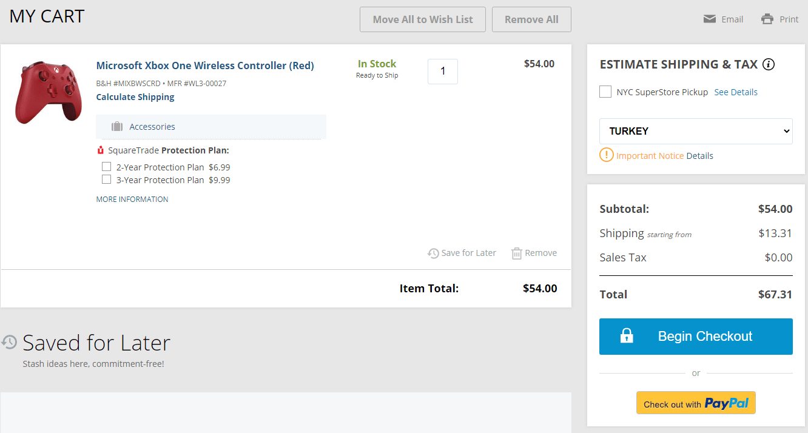Open the Calculate Shipping link
The image size is (808, 433).
click(135, 97)
